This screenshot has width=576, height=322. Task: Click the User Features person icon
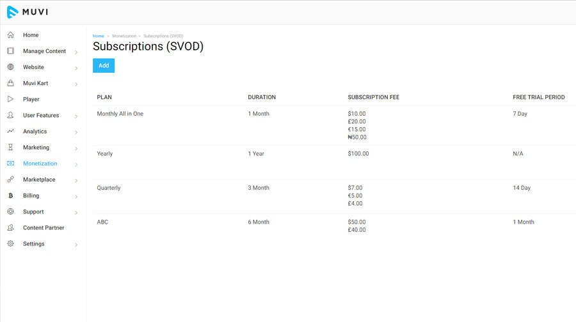[11, 115]
